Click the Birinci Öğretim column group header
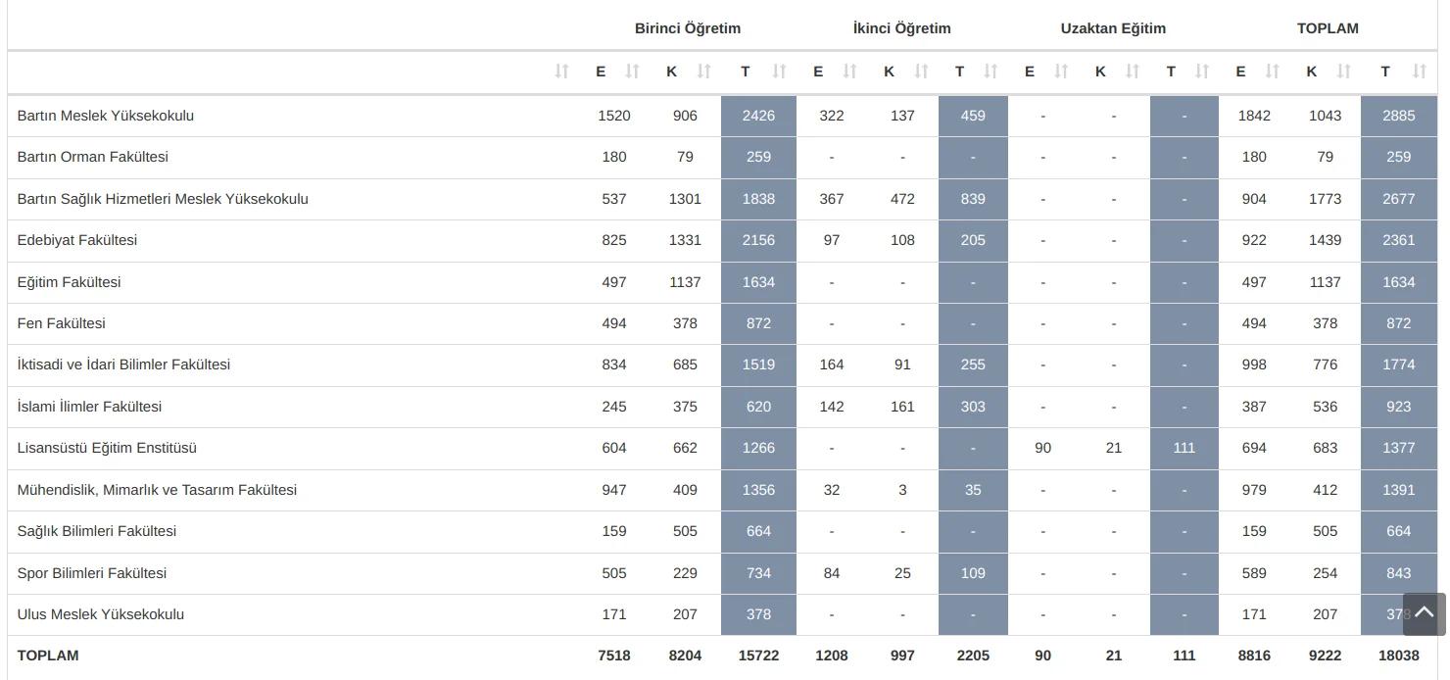Screen dimensions: 1450x680 [x=688, y=28]
